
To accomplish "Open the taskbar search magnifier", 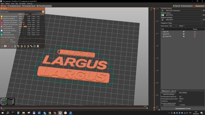I will [8, 113].
